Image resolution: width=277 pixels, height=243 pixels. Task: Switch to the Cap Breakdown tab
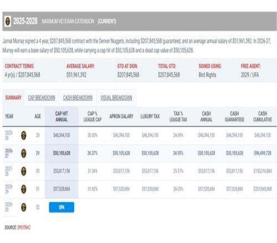42,98
